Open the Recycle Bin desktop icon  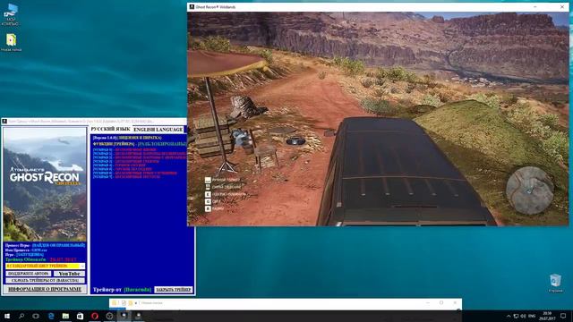point(555,284)
